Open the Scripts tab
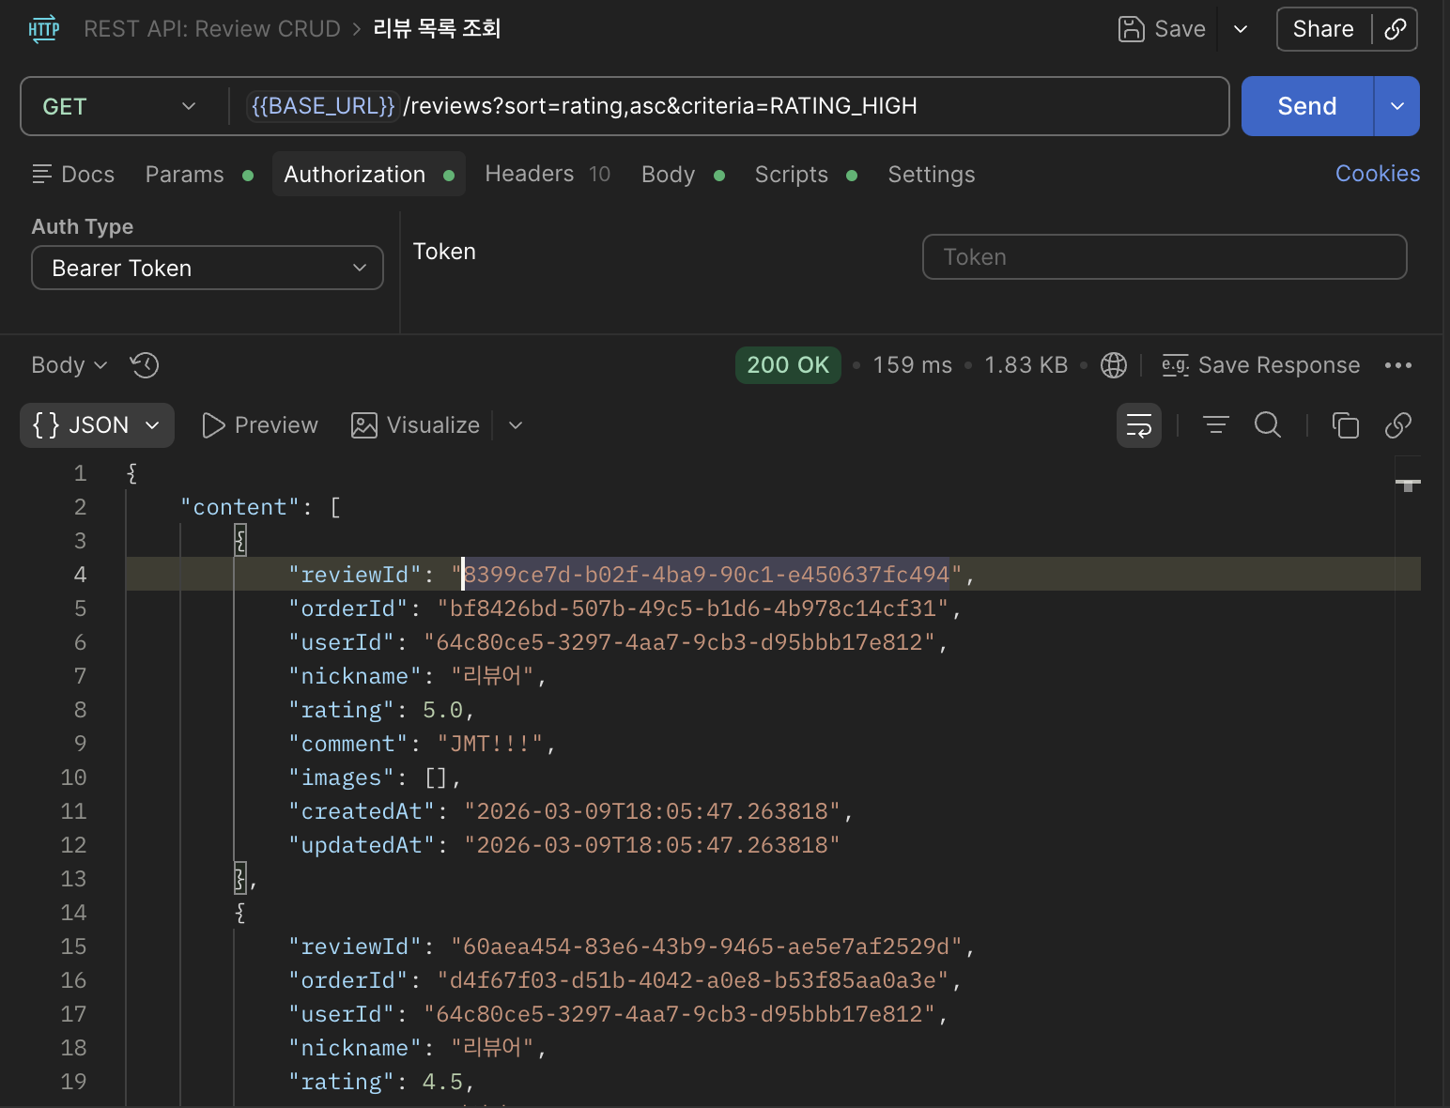Viewport: 1450px width, 1108px height. pos(806,175)
